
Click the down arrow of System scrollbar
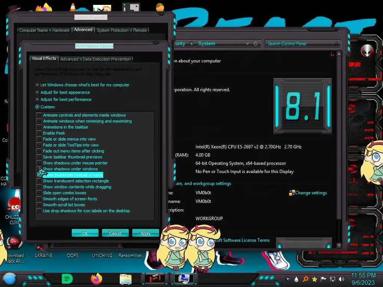click(x=339, y=245)
